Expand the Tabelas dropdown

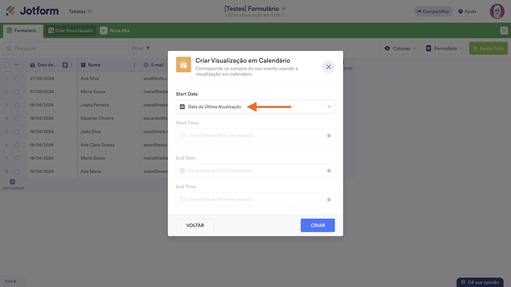coord(80,12)
